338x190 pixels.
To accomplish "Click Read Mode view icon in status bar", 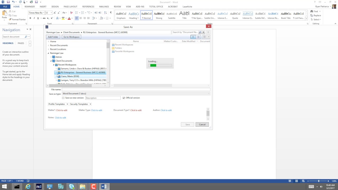I will [x=290, y=181].
